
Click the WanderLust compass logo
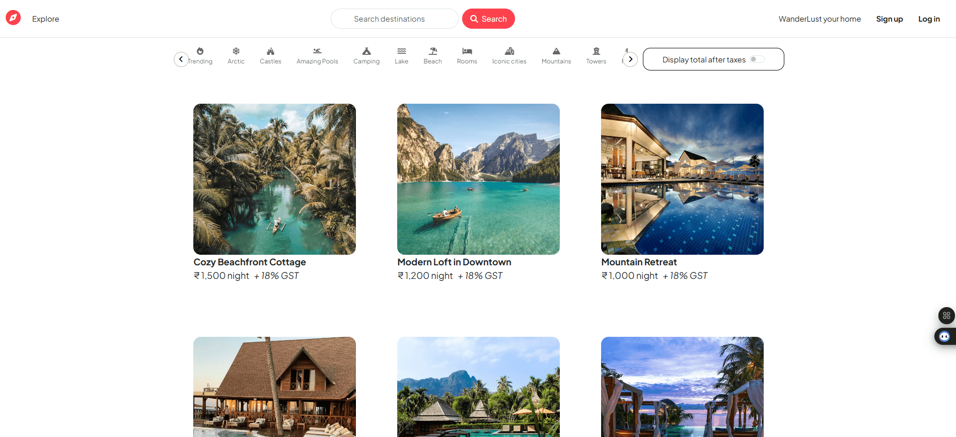pos(13,18)
